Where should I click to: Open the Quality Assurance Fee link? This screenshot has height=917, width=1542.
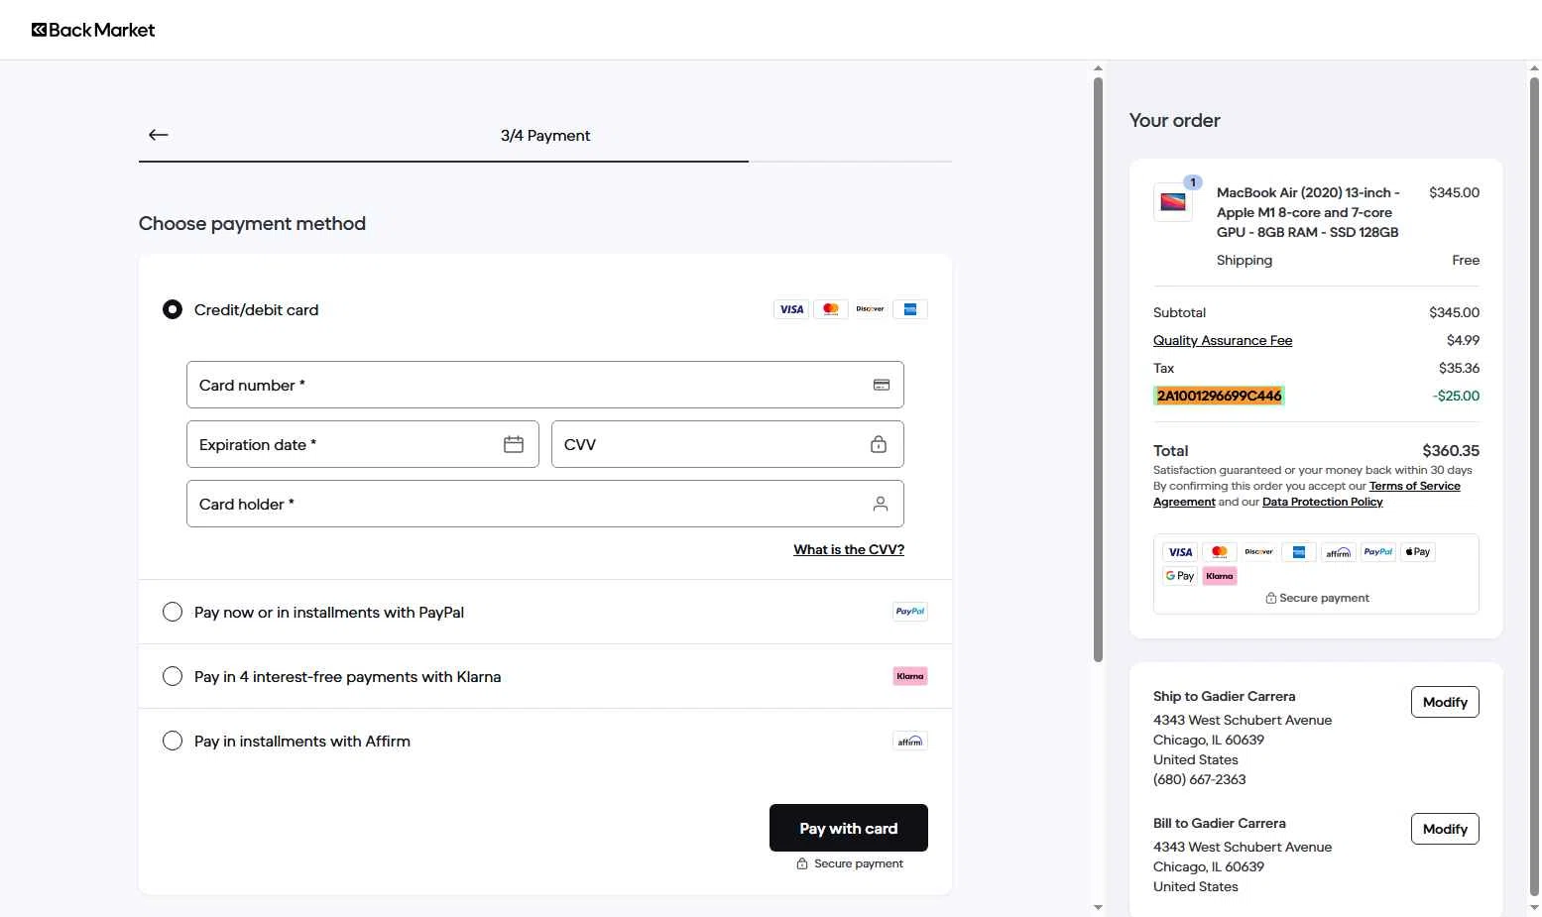(1223, 340)
